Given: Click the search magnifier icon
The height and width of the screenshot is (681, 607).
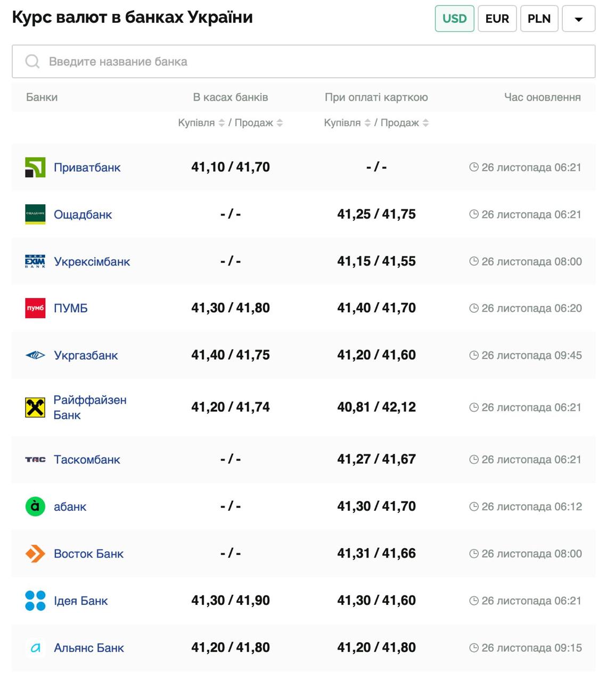Looking at the screenshot, I should [32, 62].
